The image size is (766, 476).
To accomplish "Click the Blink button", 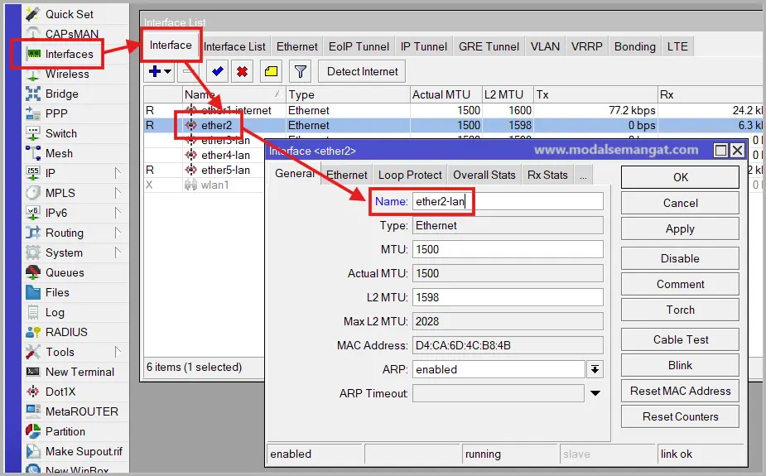I will point(680,365).
